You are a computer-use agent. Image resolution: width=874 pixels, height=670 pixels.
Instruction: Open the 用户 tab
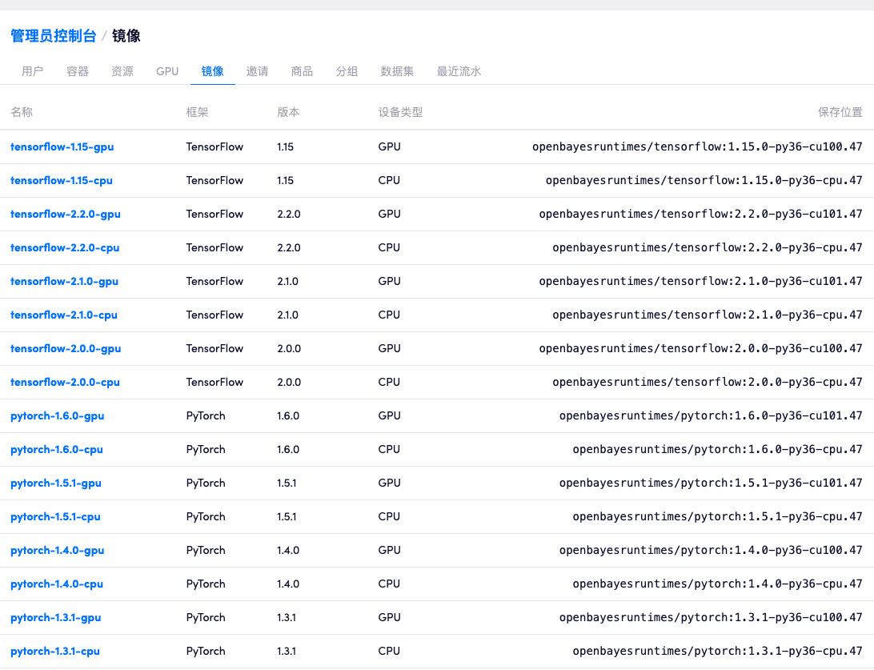(x=33, y=71)
